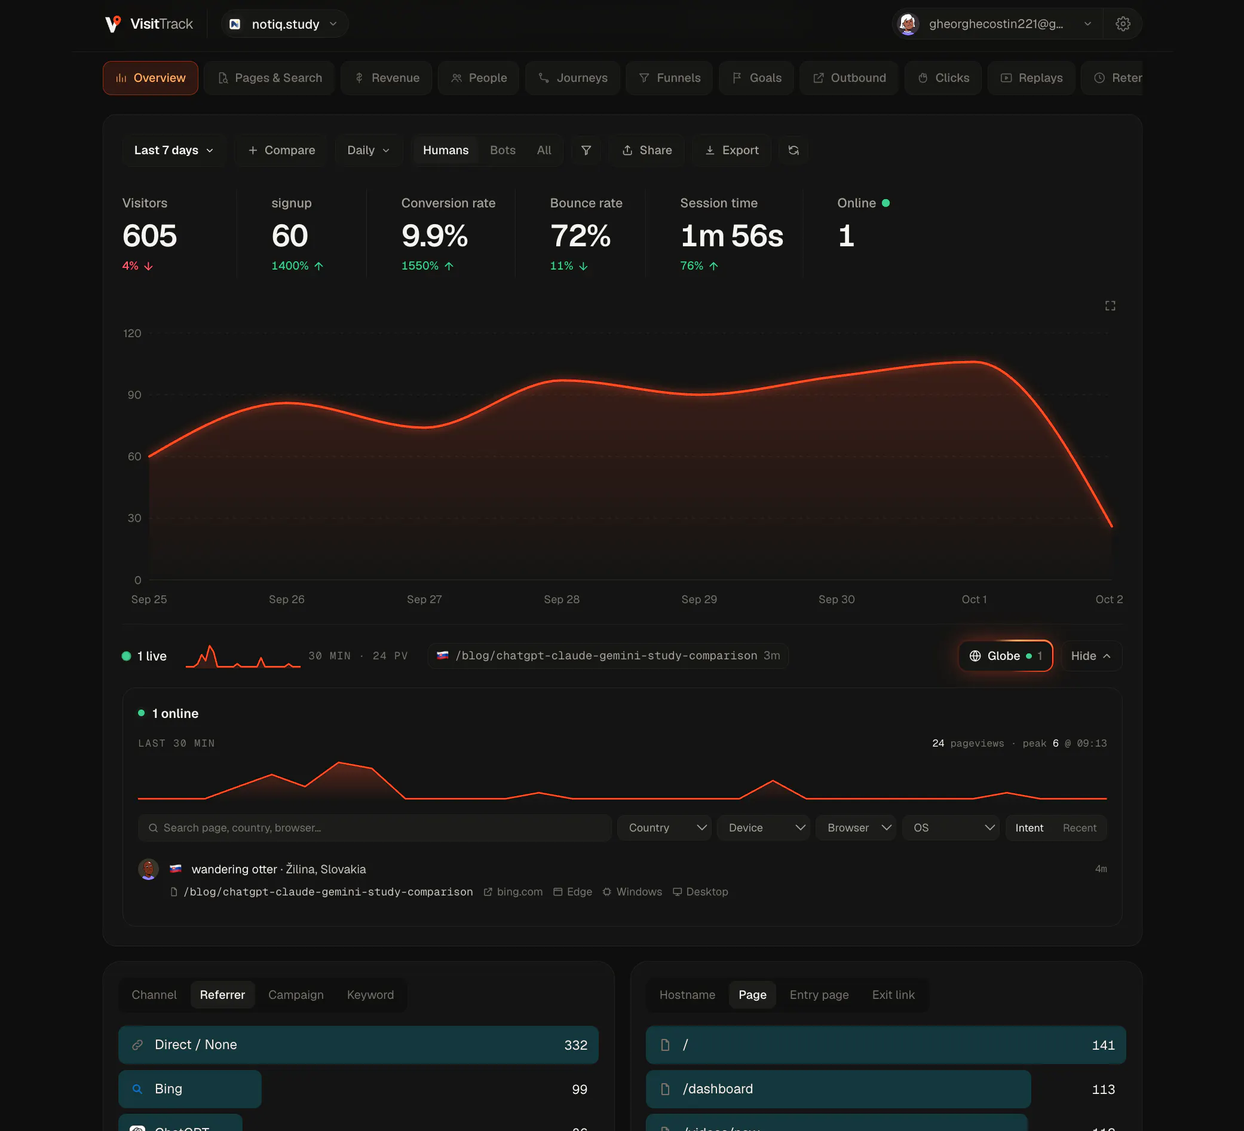Open the Device filter dropdown
This screenshot has width=1244, height=1131.
tap(763, 828)
